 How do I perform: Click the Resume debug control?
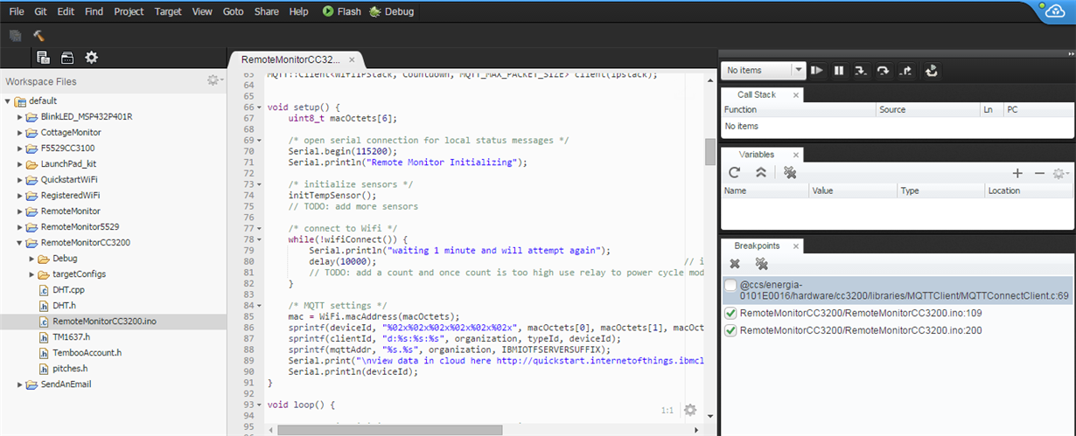[x=817, y=70]
